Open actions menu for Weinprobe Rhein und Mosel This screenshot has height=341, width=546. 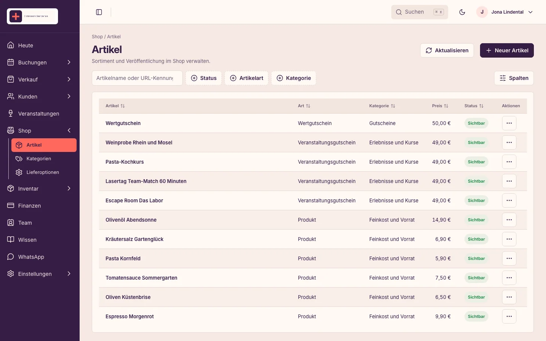point(509,142)
